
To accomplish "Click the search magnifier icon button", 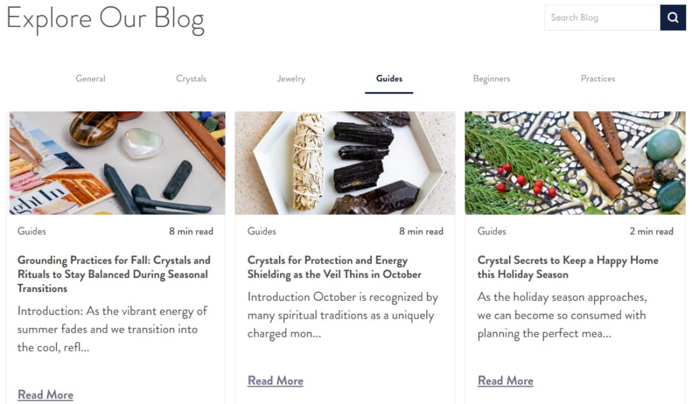I will pyautogui.click(x=673, y=18).
